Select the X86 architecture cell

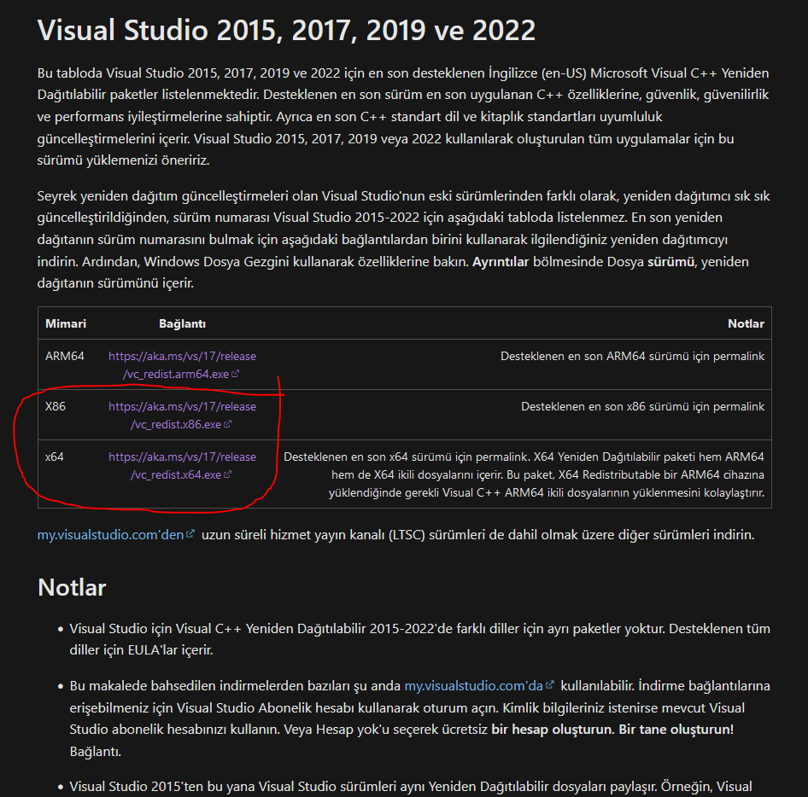coord(56,406)
